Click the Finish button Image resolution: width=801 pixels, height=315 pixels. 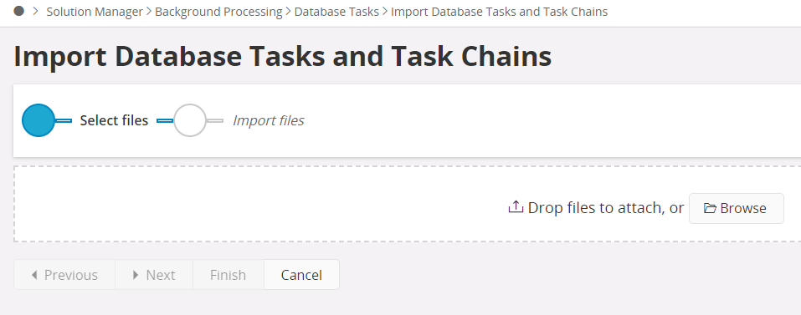(228, 275)
